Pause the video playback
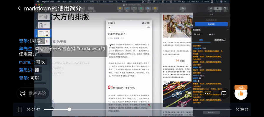Screen dimensions: 264x117 [x=20, y=110]
